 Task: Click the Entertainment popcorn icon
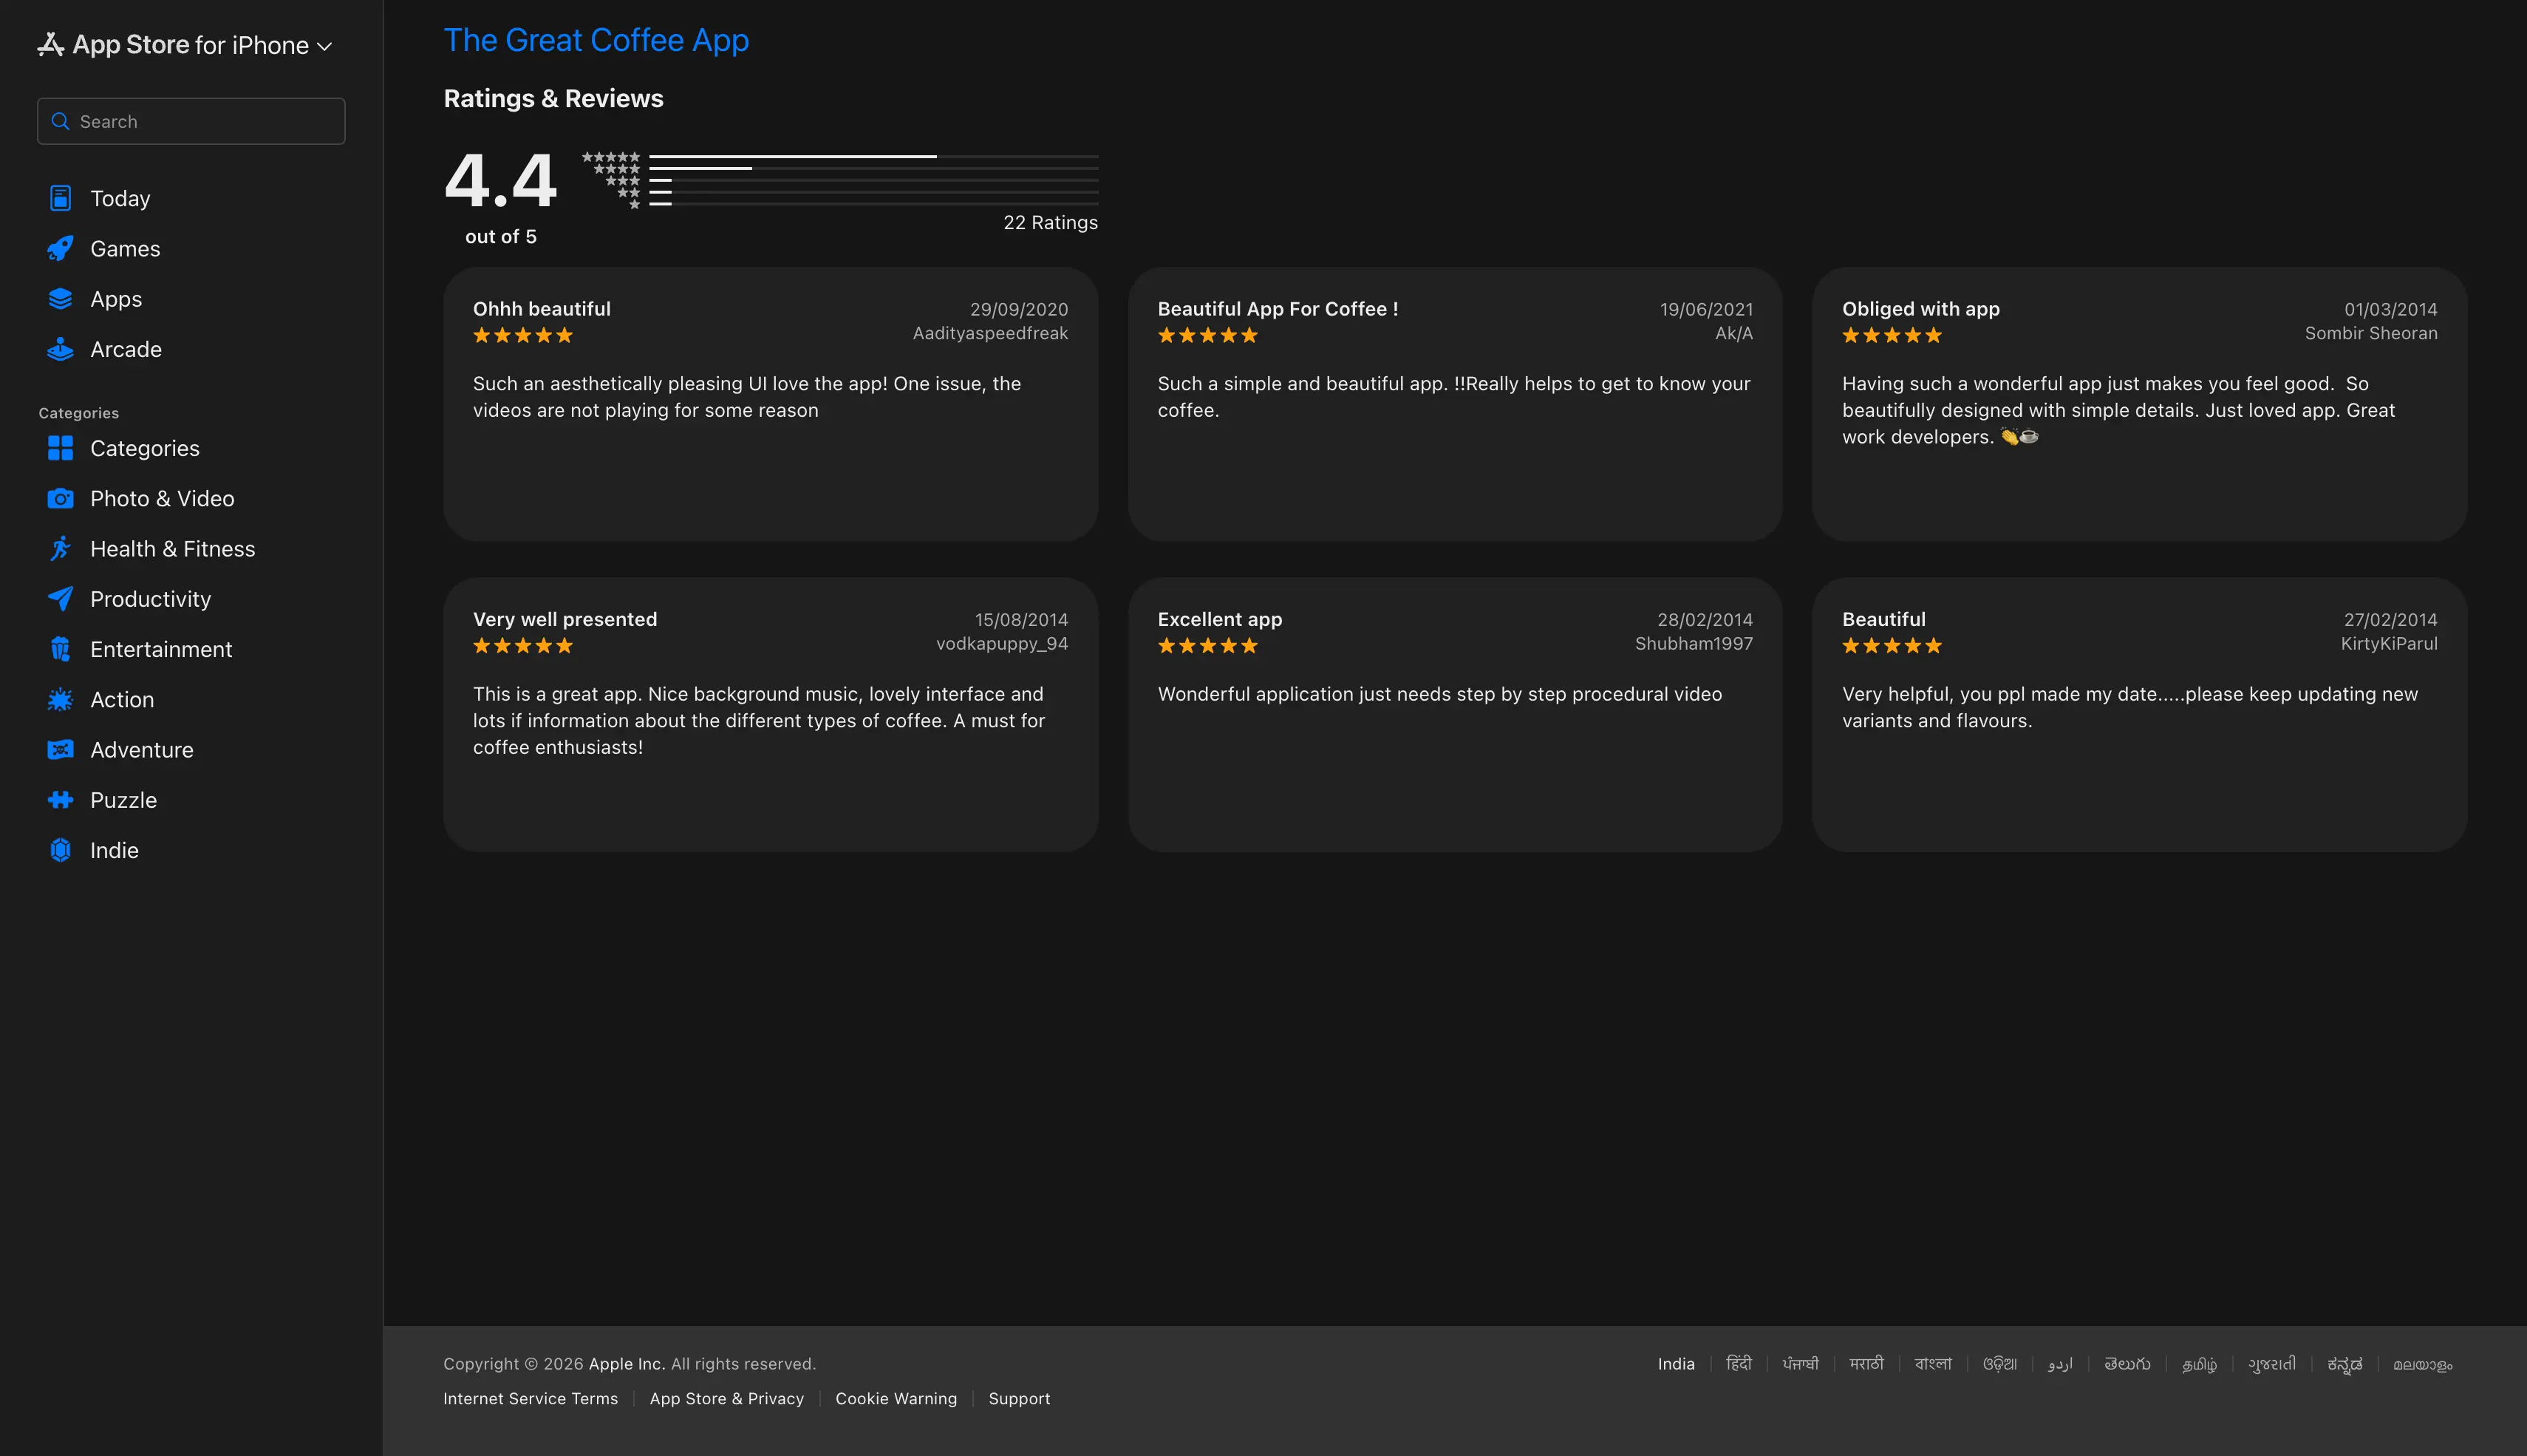[60, 649]
